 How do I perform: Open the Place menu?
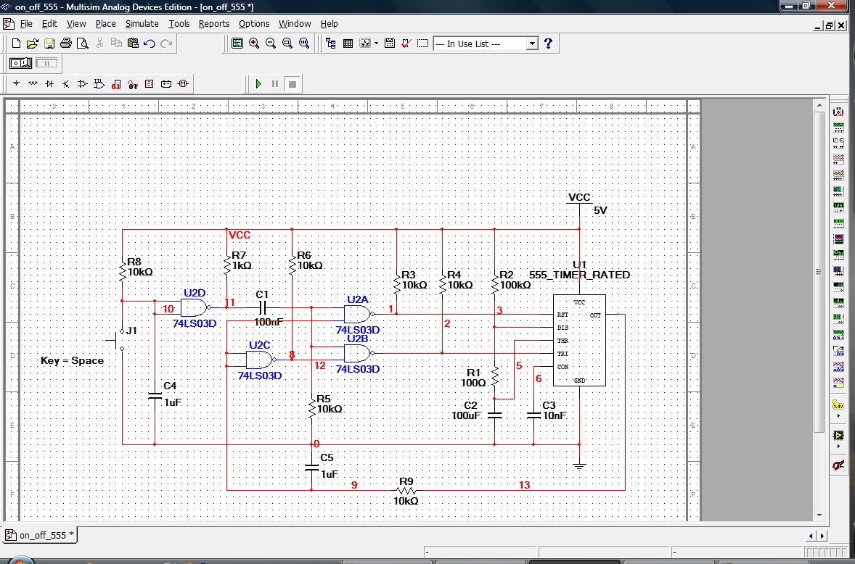pyautogui.click(x=105, y=24)
